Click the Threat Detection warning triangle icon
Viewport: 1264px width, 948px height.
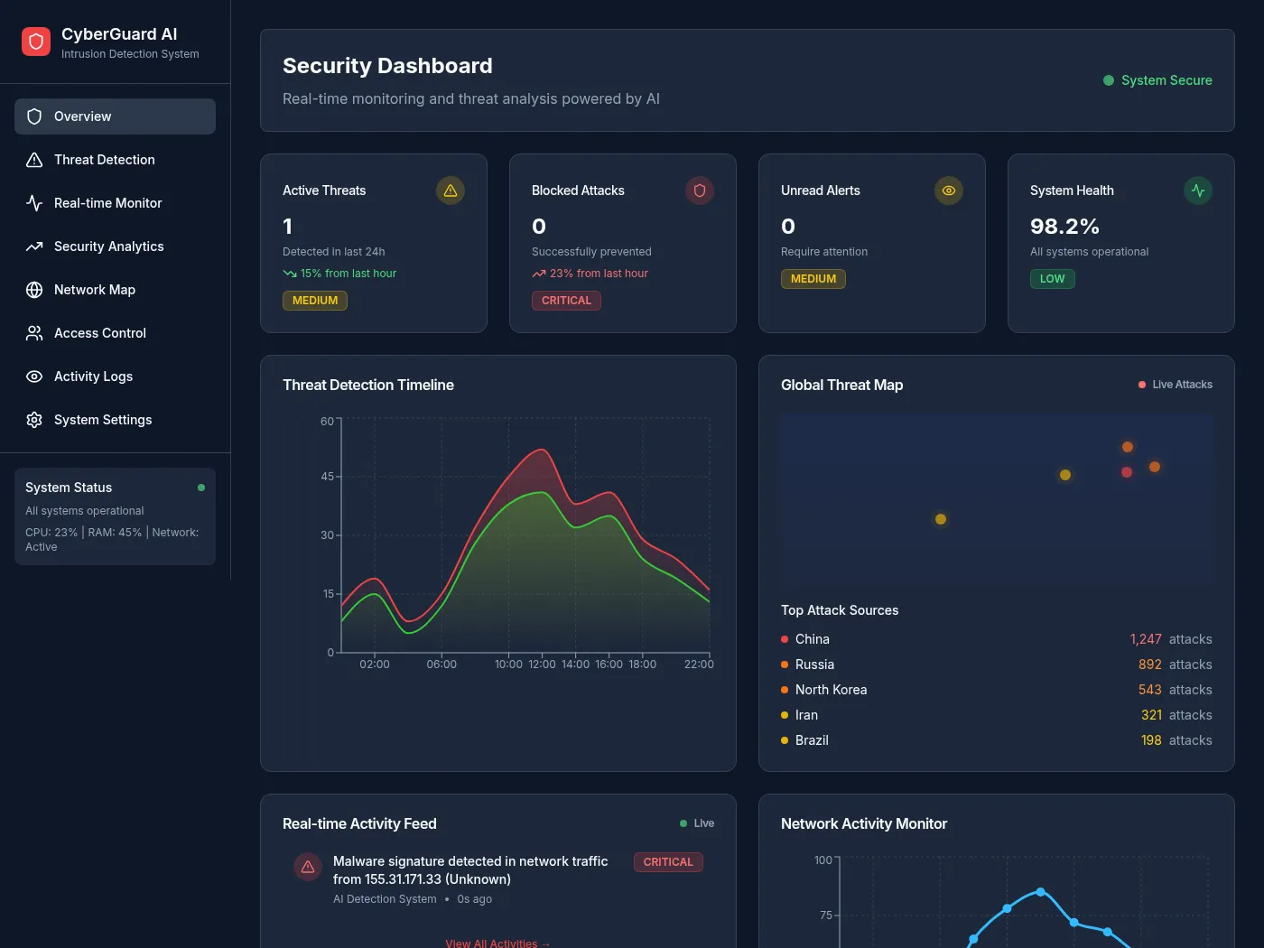(x=34, y=160)
